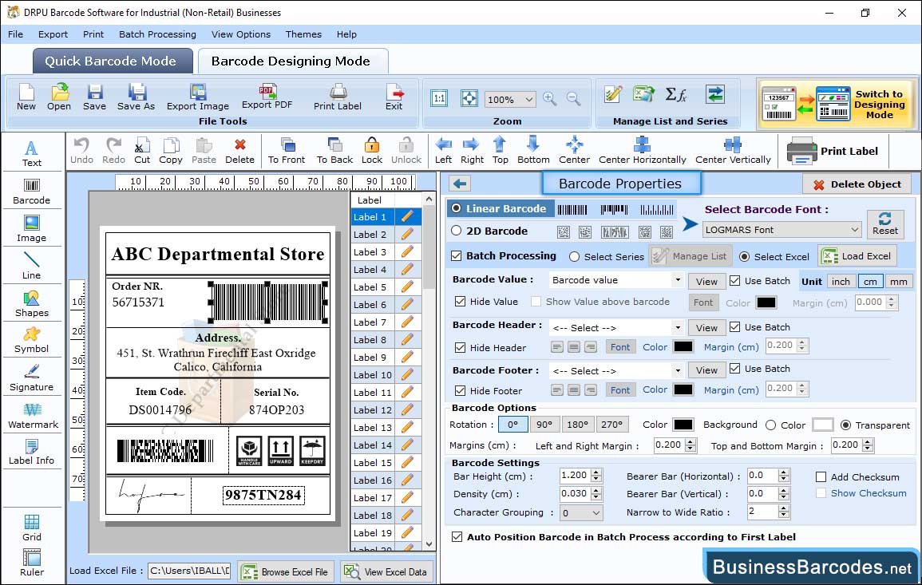
Task: Select Transparent background option
Action: 845,425
